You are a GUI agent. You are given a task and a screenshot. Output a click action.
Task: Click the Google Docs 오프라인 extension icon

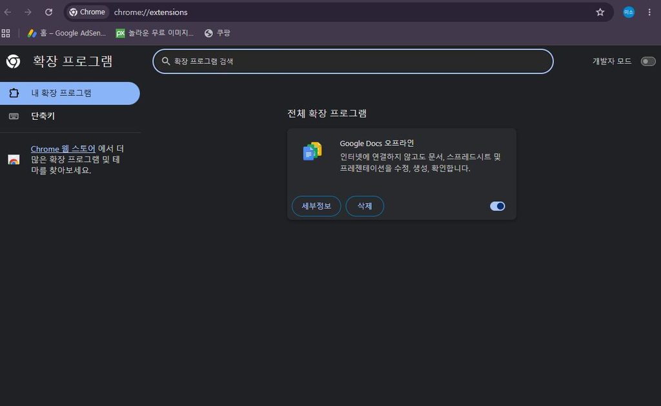click(312, 151)
